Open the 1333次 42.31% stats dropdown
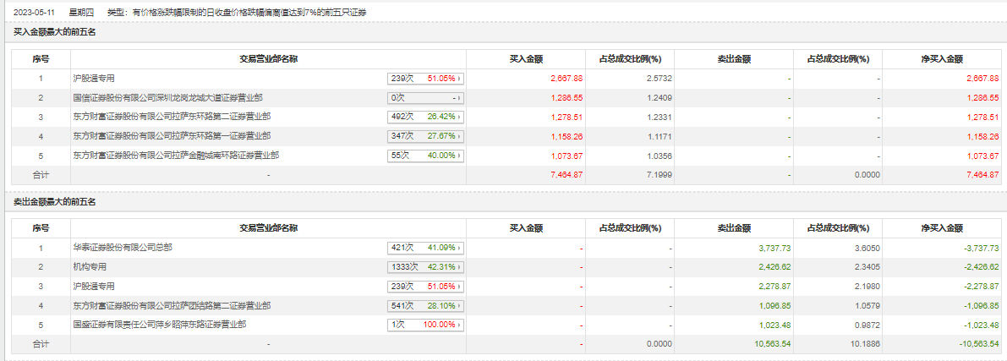 pyautogui.click(x=427, y=267)
